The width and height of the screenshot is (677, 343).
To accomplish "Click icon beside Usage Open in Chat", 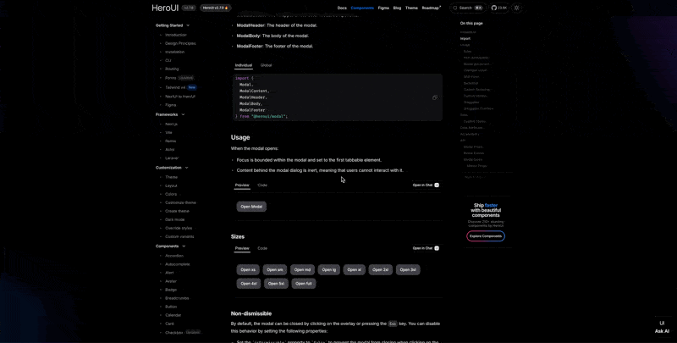I will [x=437, y=185].
